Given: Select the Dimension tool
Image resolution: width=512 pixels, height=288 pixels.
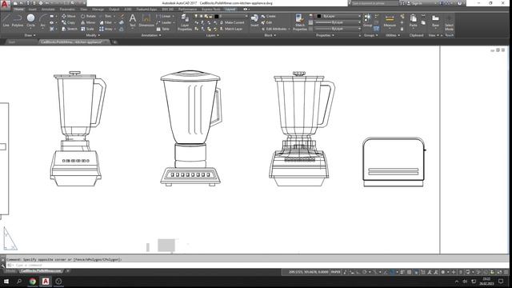Looking at the screenshot, I should click(146, 20).
